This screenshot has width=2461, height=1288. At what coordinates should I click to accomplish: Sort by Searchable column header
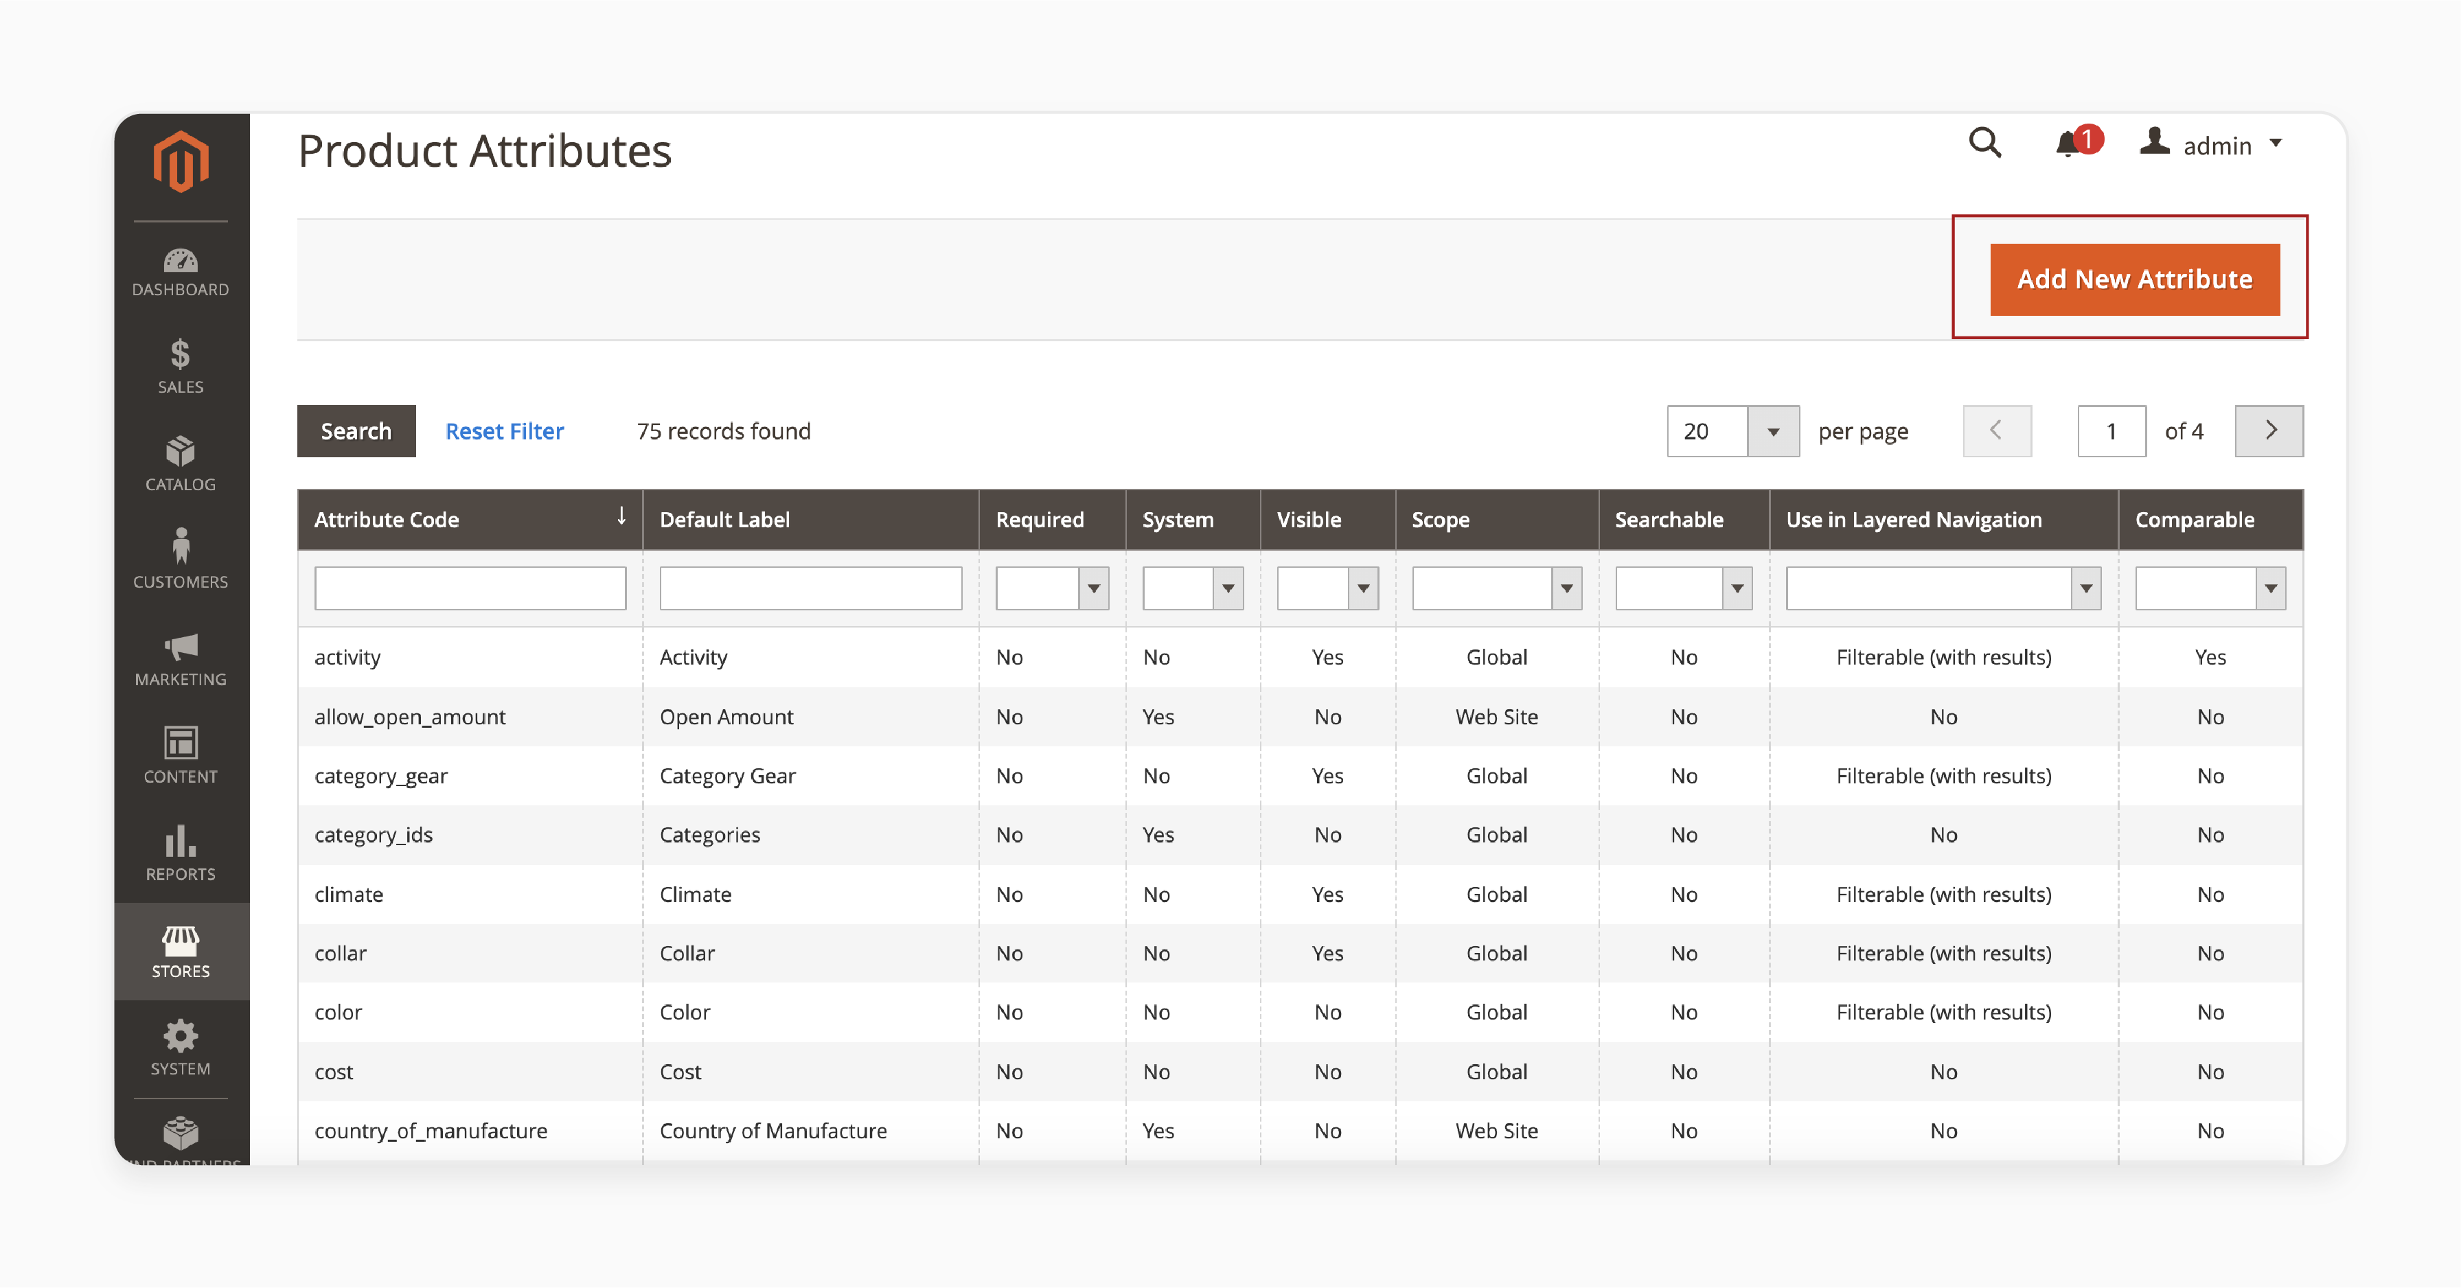tap(1684, 520)
